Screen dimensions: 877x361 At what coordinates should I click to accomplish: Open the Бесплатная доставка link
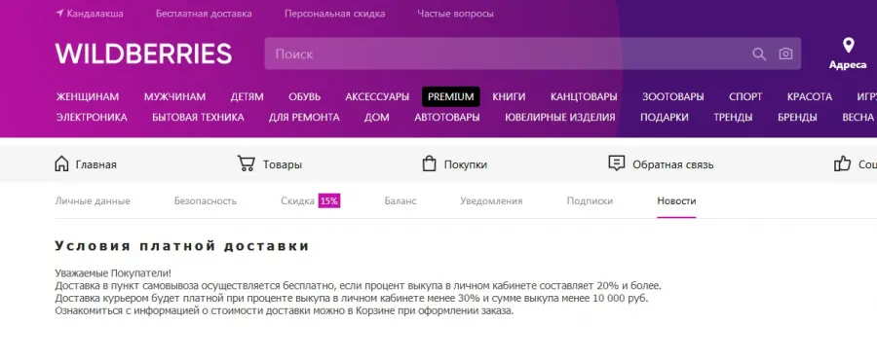point(204,14)
